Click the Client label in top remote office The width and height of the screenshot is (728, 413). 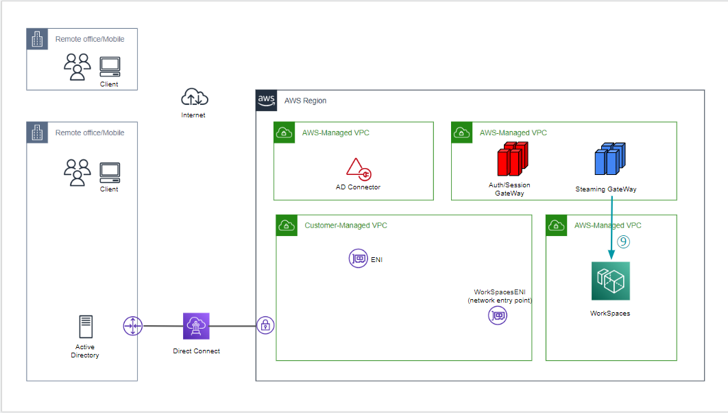point(109,84)
